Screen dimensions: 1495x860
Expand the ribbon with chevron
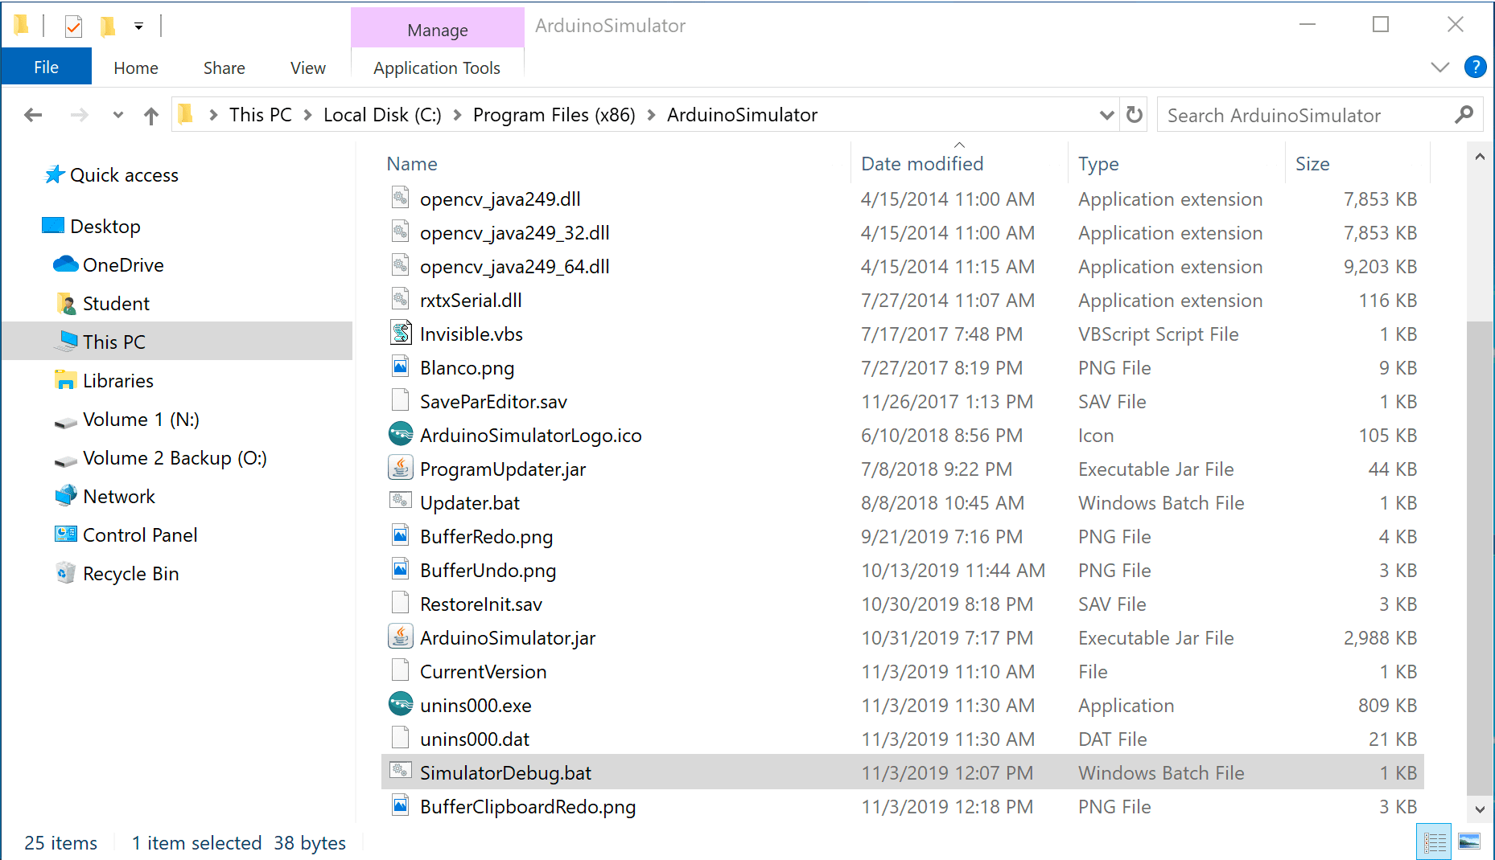coord(1440,67)
